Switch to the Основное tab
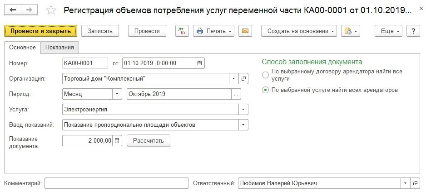This screenshot has height=192, width=426. click(22, 48)
